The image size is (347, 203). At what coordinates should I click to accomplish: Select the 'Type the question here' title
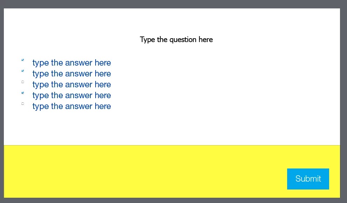coord(176,40)
